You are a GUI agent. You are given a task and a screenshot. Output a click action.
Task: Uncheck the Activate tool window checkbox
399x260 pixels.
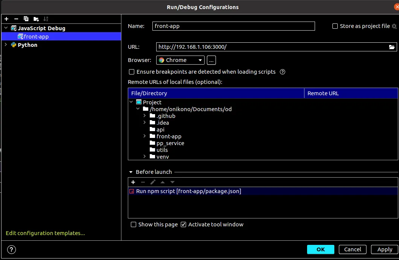click(183, 224)
